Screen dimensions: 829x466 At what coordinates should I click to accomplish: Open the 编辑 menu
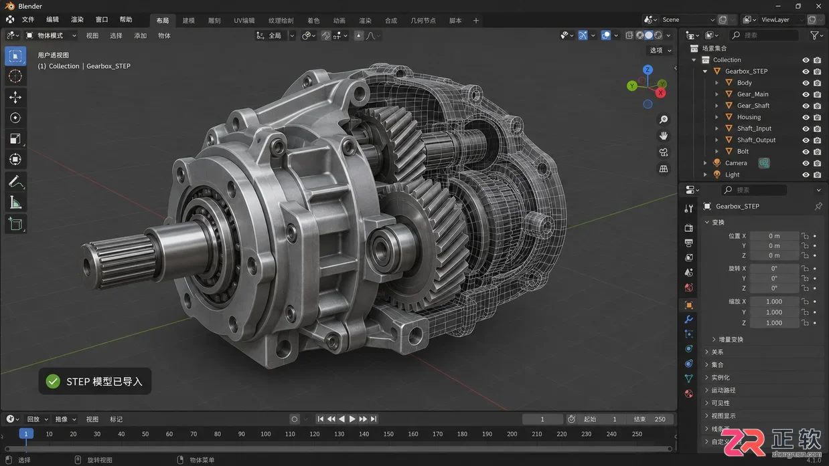(x=52, y=20)
